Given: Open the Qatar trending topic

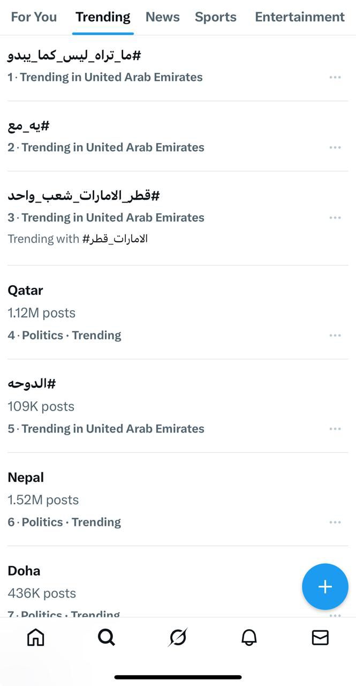Looking at the screenshot, I should click(25, 290).
